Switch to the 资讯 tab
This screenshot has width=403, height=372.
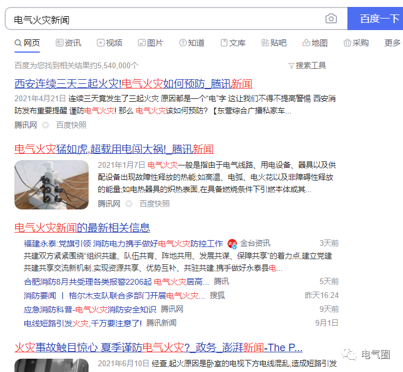pos(68,43)
